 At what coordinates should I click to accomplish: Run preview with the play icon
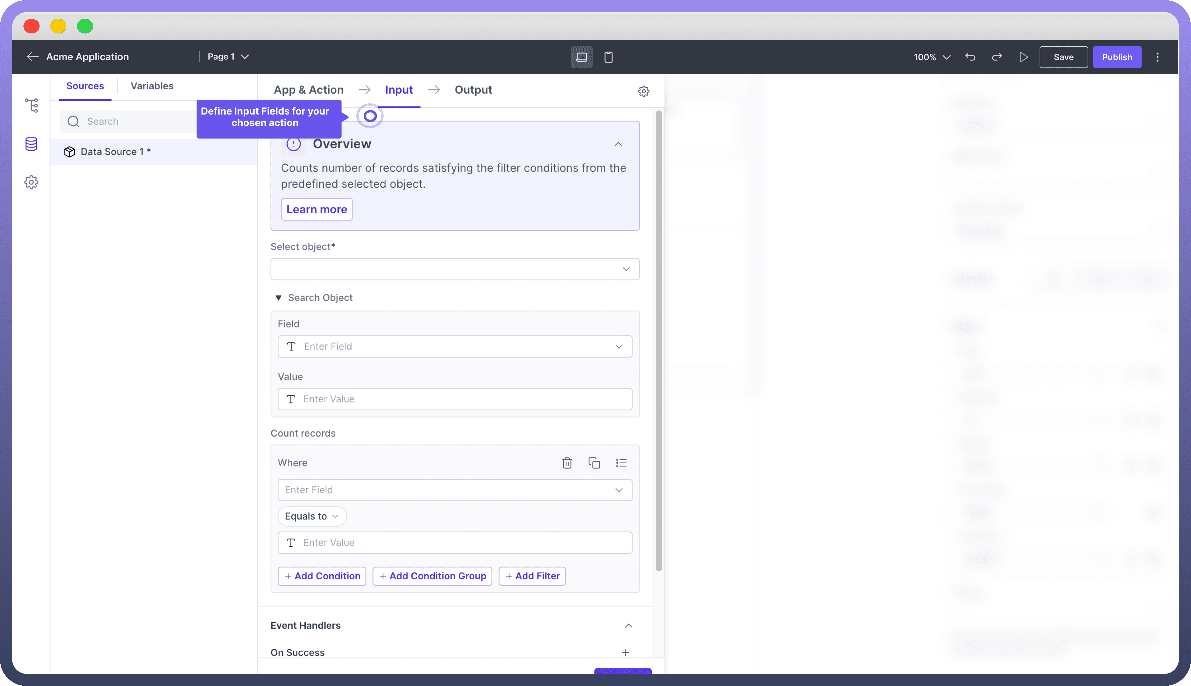coord(1023,57)
